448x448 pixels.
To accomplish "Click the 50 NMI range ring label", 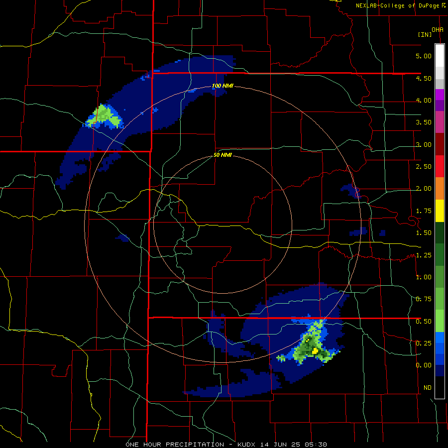I will (x=223, y=155).
